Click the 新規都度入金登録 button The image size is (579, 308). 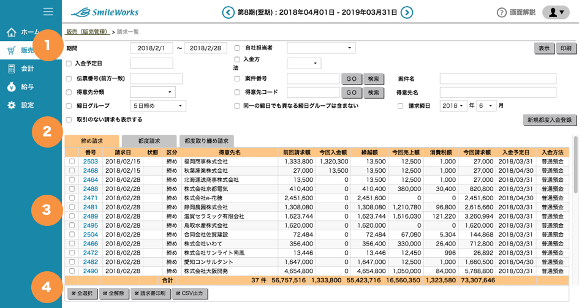pyautogui.click(x=550, y=120)
